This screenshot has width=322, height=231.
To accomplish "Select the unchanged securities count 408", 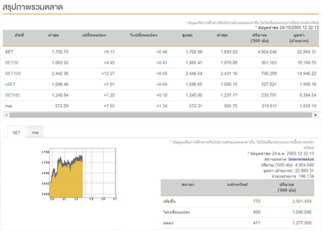I will pos(257,212).
